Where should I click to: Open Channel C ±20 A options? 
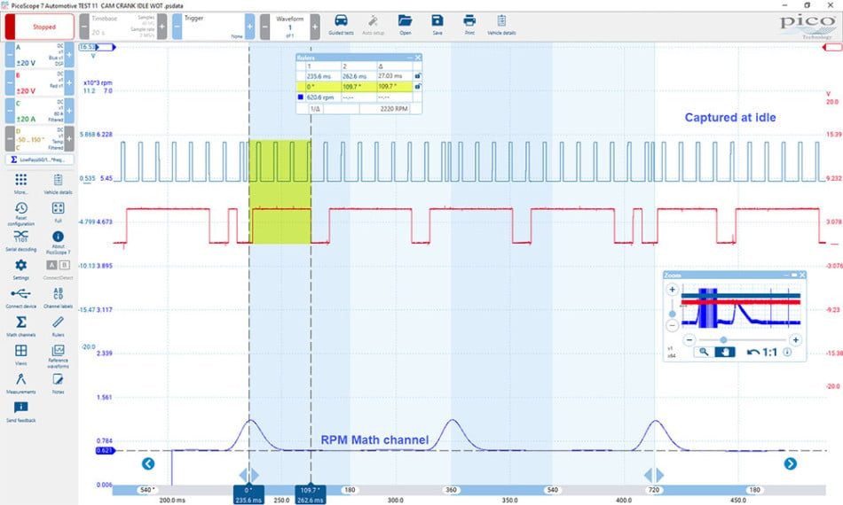click(x=40, y=111)
